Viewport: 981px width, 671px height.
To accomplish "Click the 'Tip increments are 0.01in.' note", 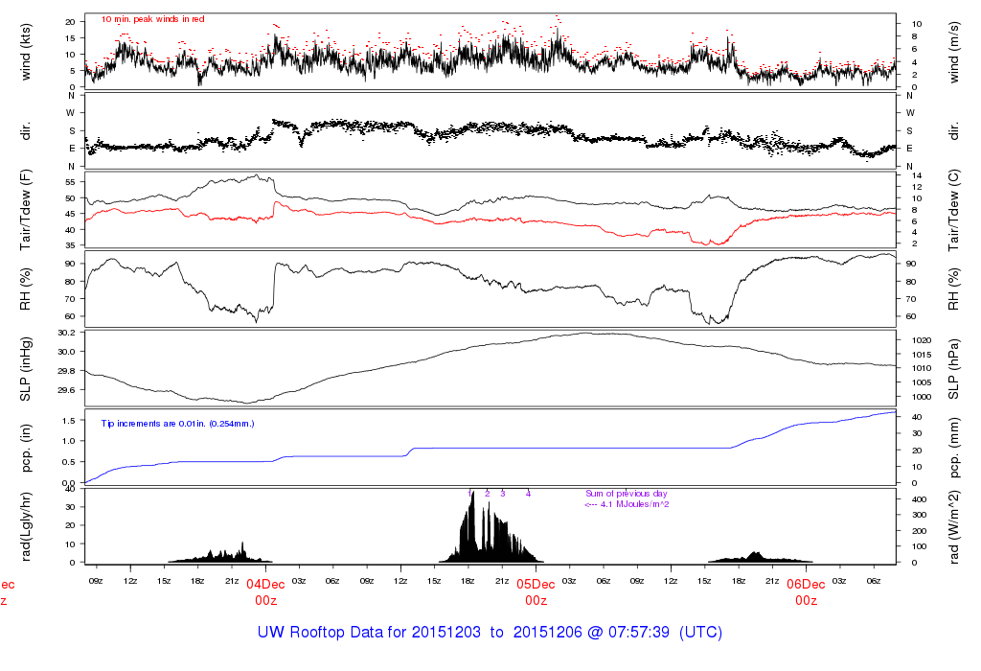I will [154, 424].
